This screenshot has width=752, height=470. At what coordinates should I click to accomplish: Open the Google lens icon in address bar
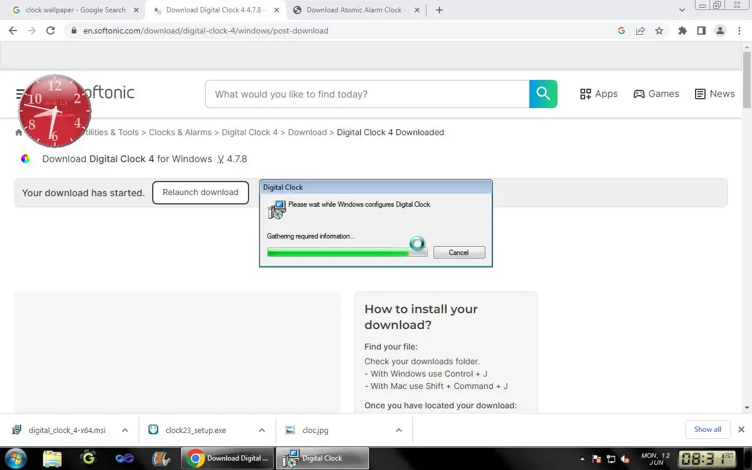622,31
